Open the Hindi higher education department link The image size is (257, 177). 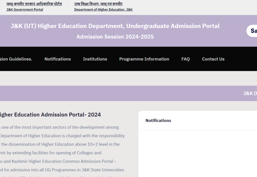(x=98, y=4)
